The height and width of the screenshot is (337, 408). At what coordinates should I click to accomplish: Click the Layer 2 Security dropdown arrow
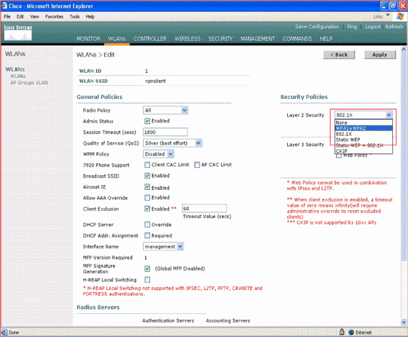pyautogui.click(x=389, y=115)
